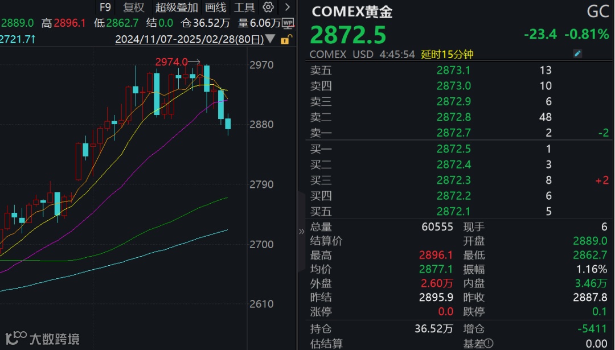Open date range dropdown triangle
Screen dimensions: 615x350
pos(270,39)
